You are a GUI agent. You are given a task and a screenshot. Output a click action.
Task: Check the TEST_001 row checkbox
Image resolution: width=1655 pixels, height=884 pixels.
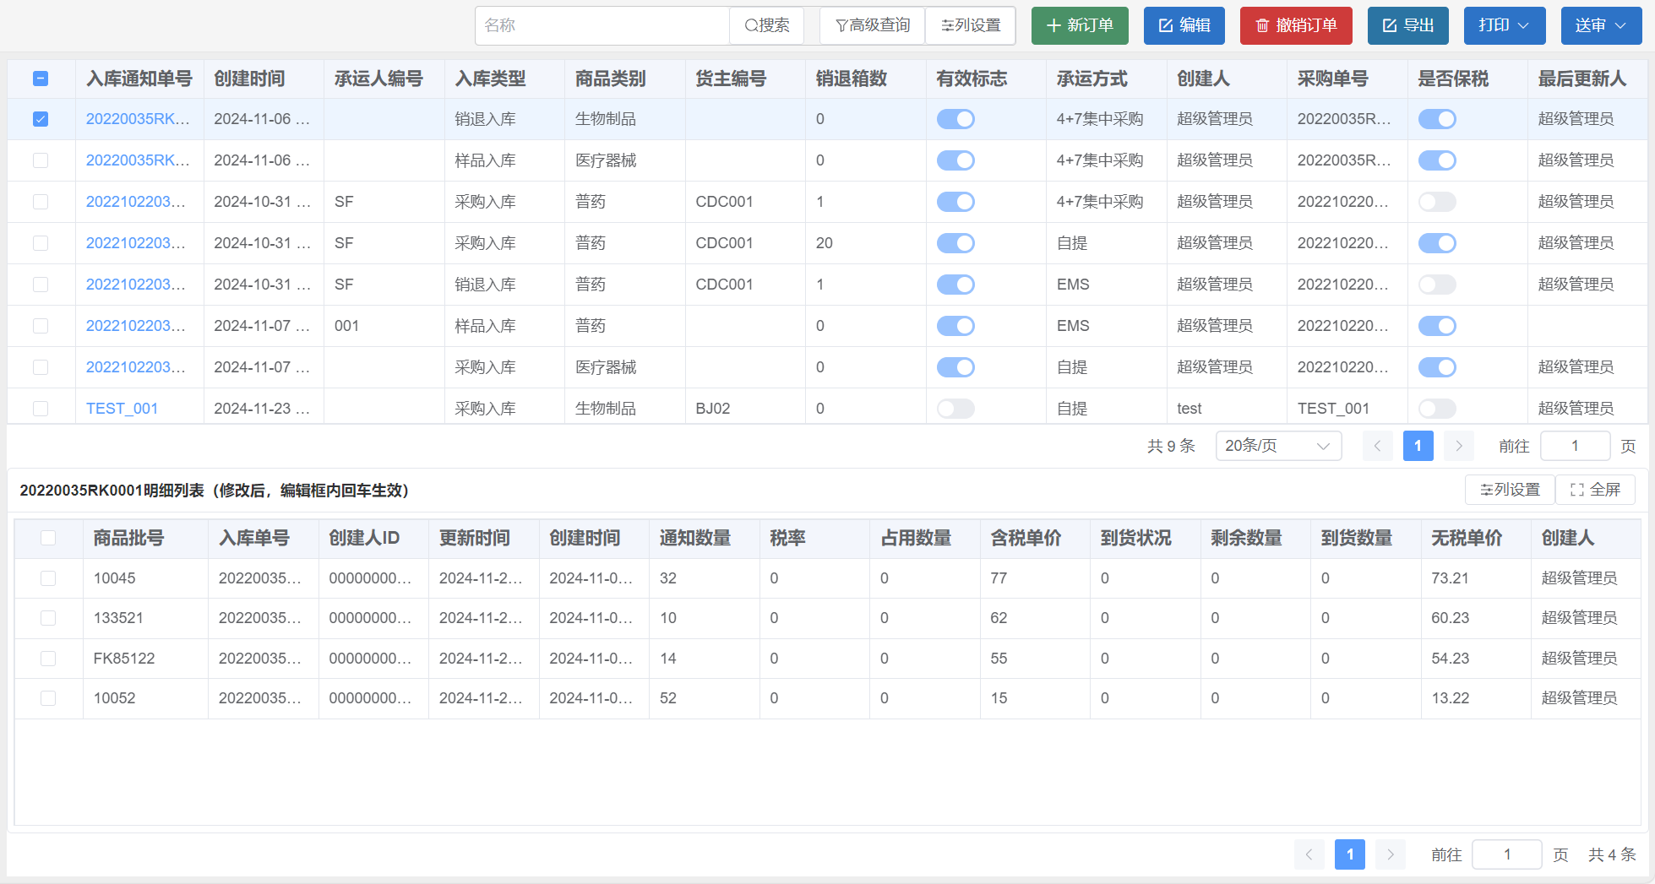[41, 409]
